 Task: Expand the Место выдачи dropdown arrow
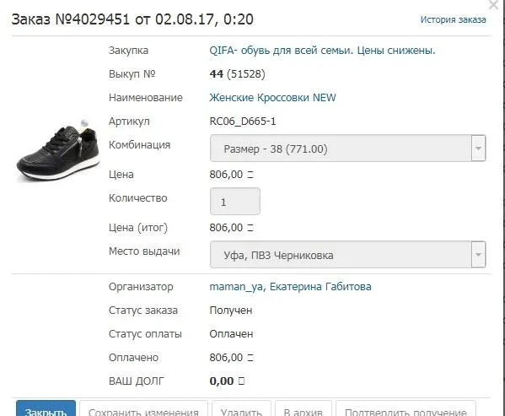click(478, 255)
